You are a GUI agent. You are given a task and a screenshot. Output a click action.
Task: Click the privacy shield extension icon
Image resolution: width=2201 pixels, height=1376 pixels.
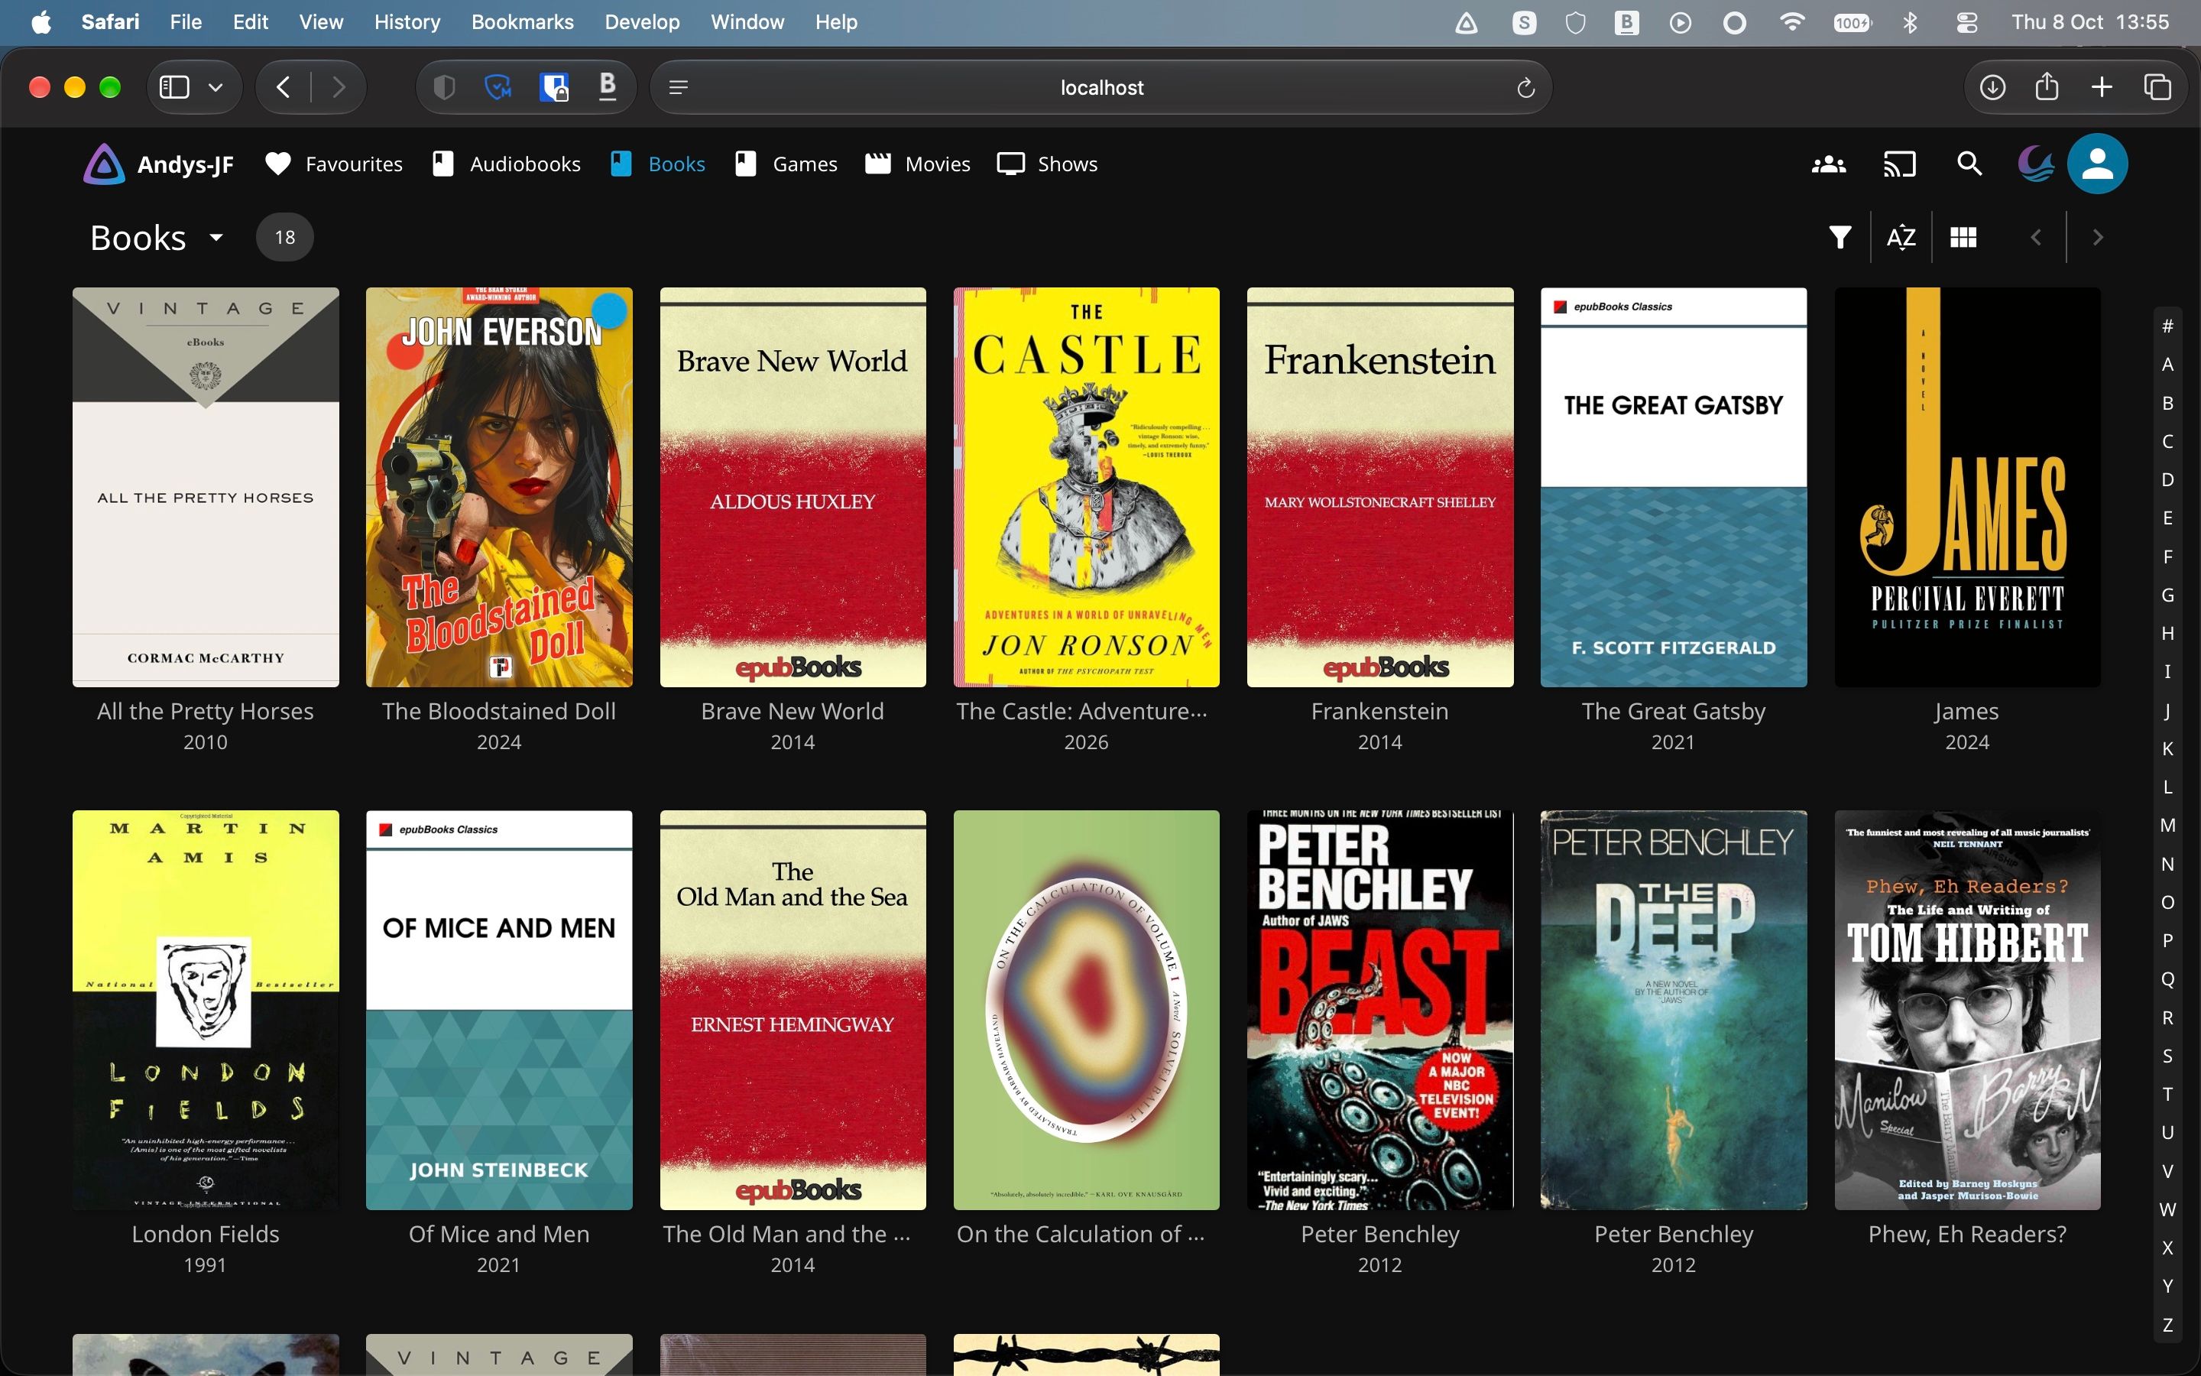(444, 87)
